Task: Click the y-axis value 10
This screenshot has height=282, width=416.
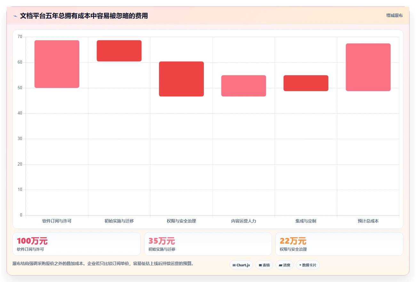Action: click(x=20, y=190)
